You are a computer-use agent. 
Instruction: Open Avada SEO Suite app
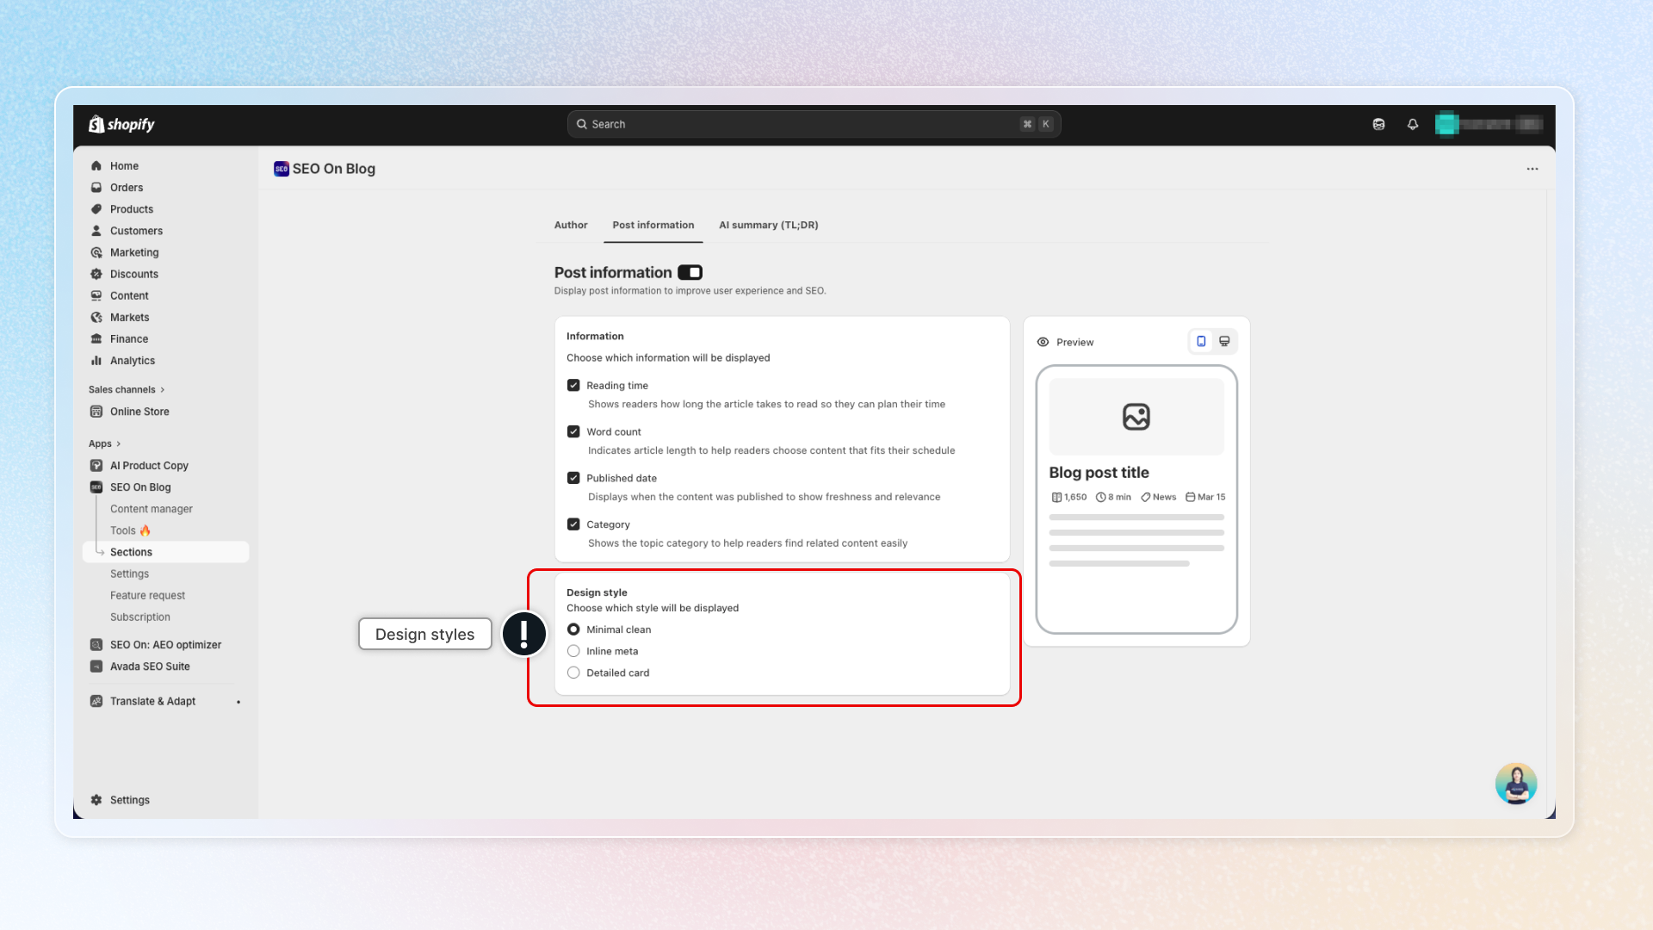tap(150, 666)
